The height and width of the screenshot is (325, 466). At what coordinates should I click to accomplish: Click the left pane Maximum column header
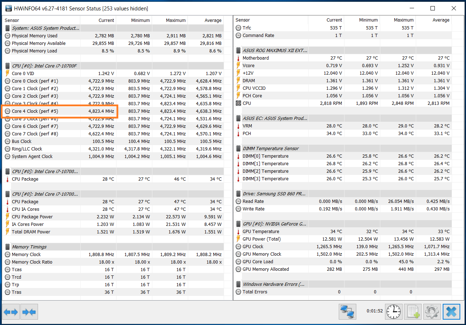(170, 20)
